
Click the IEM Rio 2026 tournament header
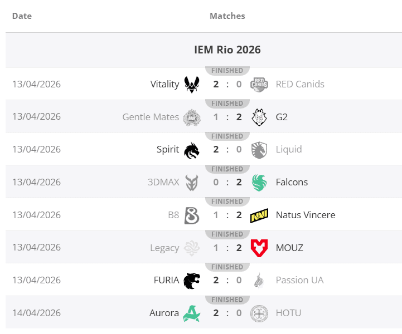click(x=227, y=50)
